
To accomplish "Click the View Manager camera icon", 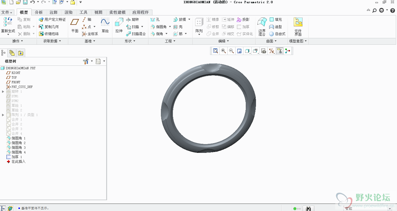I will [x=264, y=51].
